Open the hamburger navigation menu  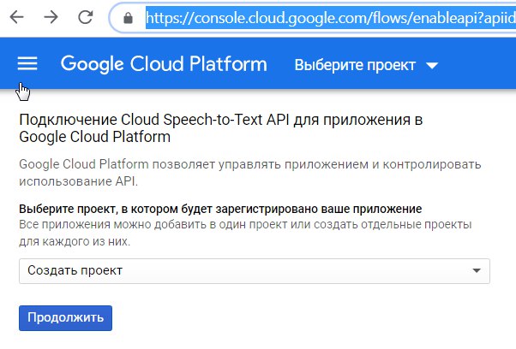[27, 63]
